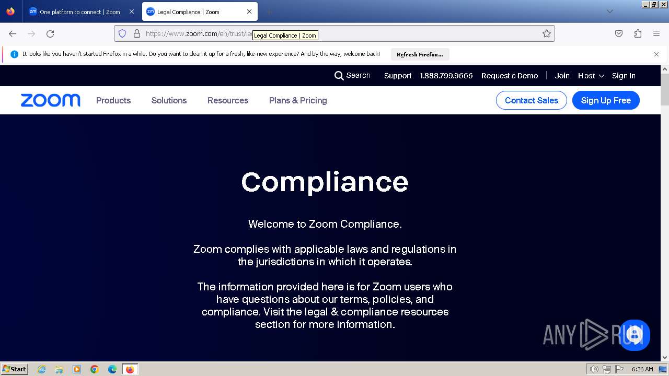Image resolution: width=669 pixels, height=376 pixels.
Task: Open Plans & Pricing
Action: coord(298,100)
